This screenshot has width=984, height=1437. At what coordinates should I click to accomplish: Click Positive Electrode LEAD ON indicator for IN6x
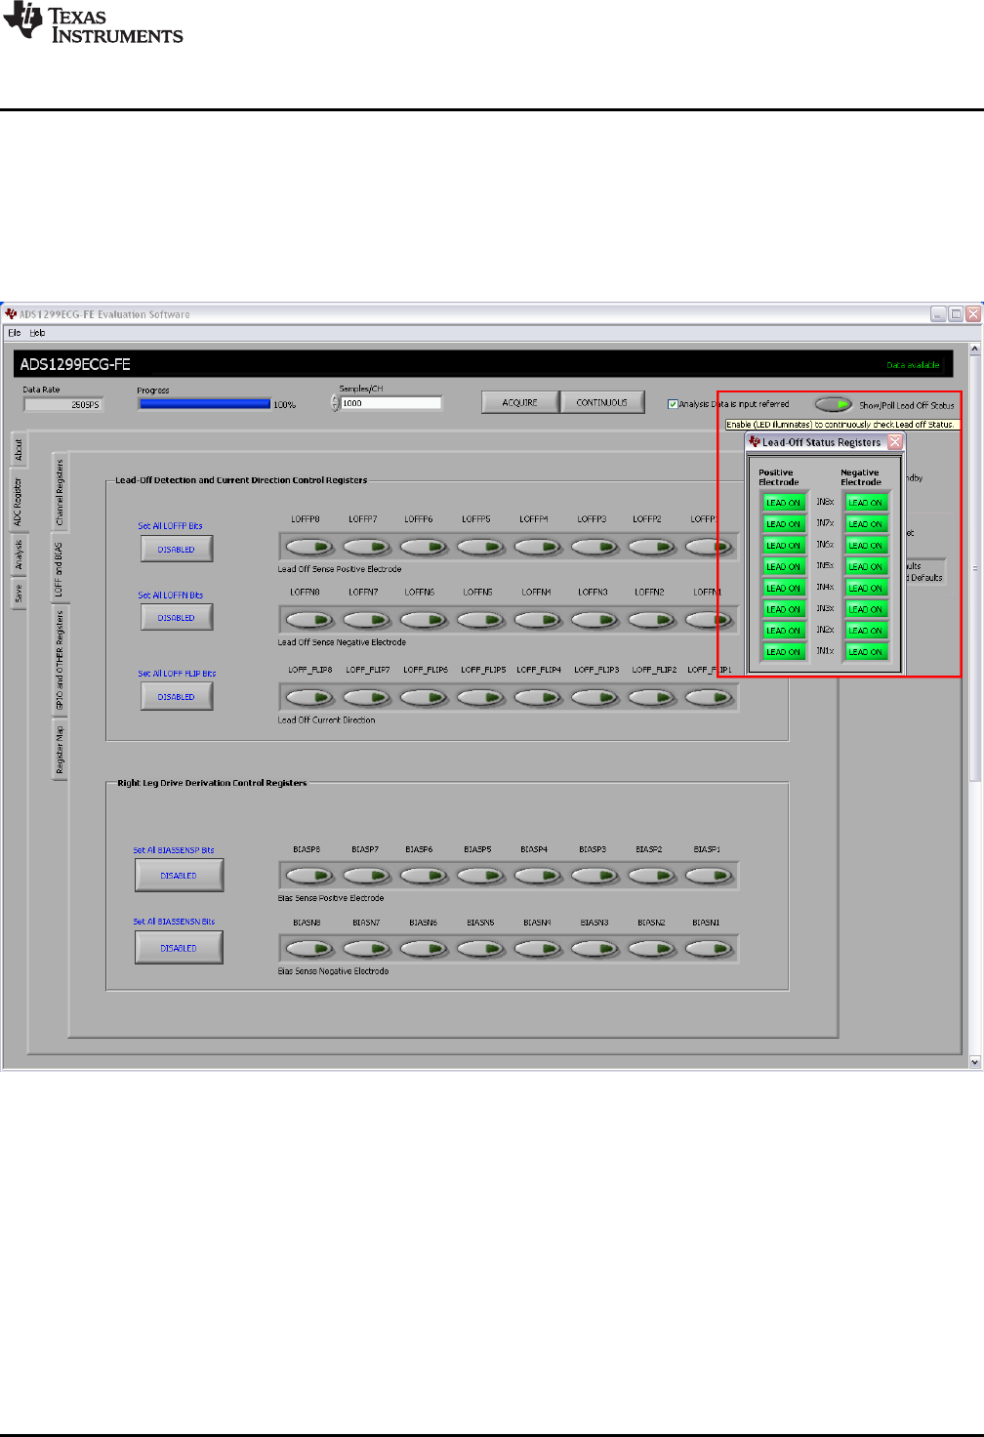coord(783,546)
